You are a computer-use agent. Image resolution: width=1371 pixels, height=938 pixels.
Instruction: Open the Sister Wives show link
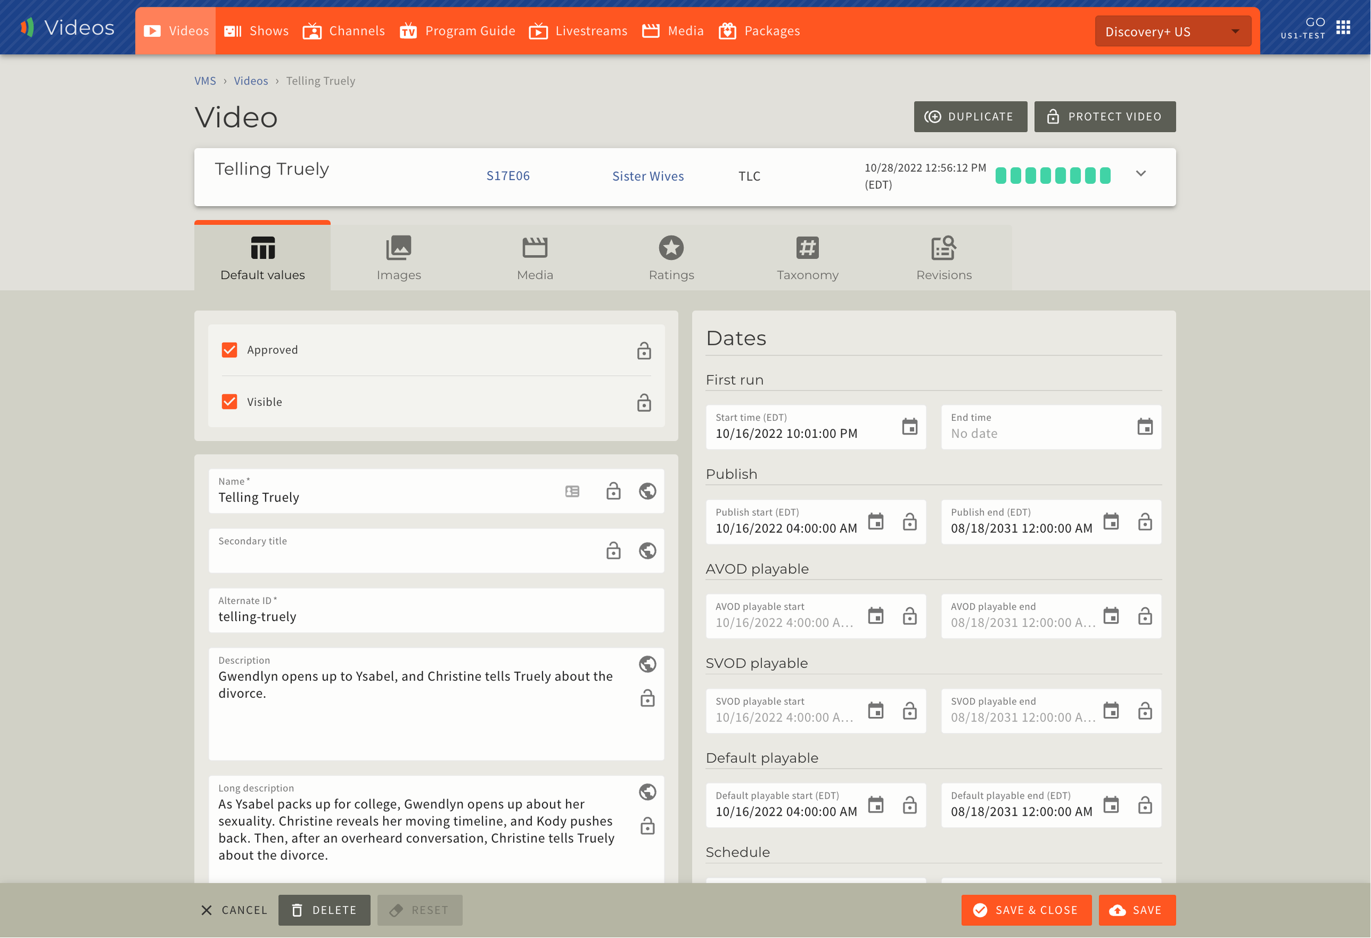[x=648, y=177]
